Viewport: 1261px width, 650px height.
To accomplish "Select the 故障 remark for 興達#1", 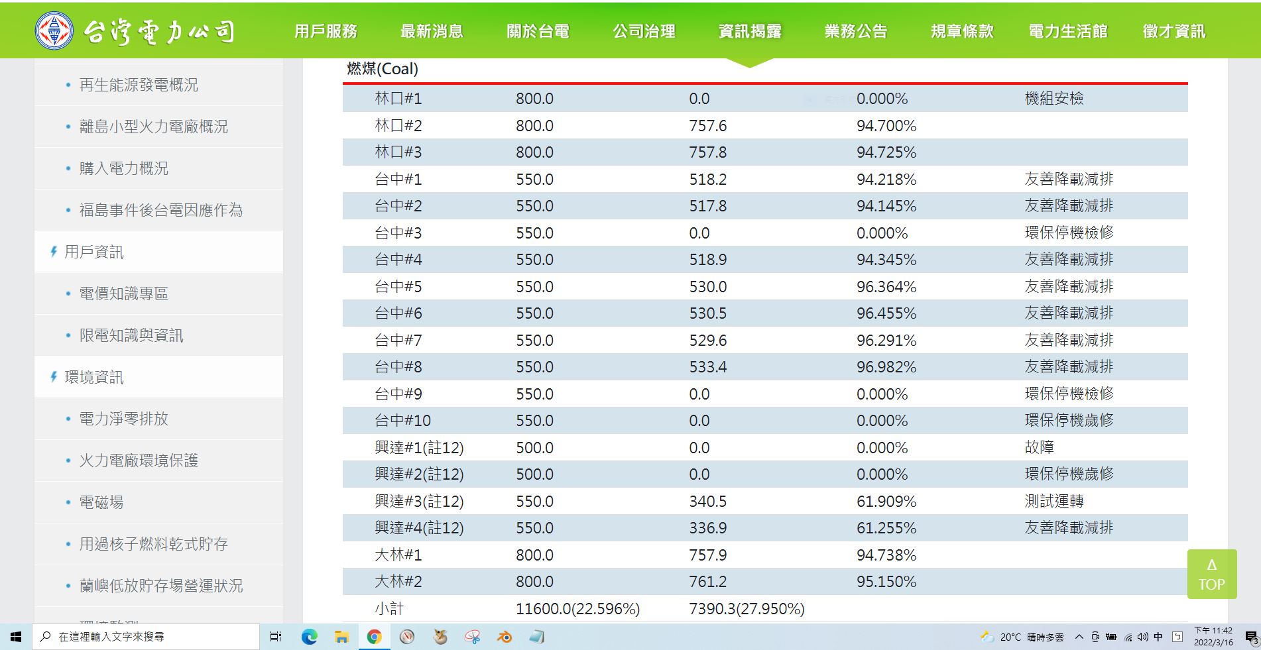I will pos(1039,448).
